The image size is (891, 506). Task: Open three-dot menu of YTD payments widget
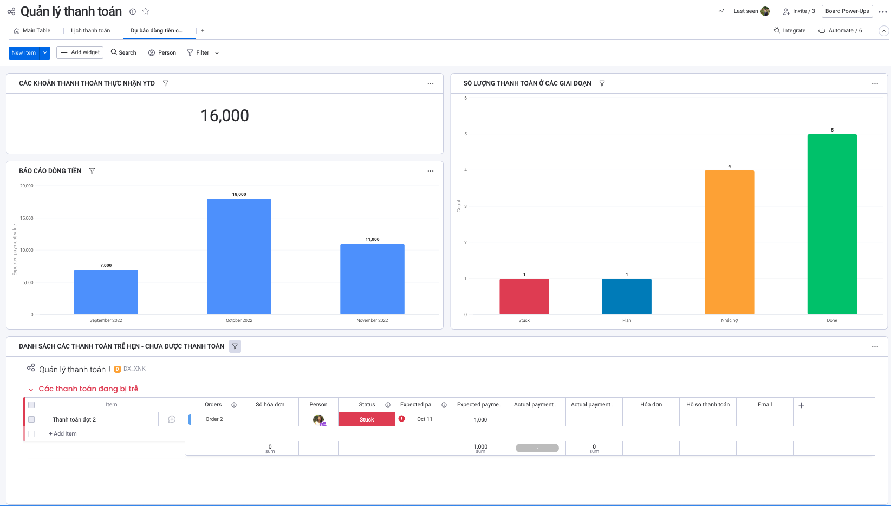[x=431, y=83]
